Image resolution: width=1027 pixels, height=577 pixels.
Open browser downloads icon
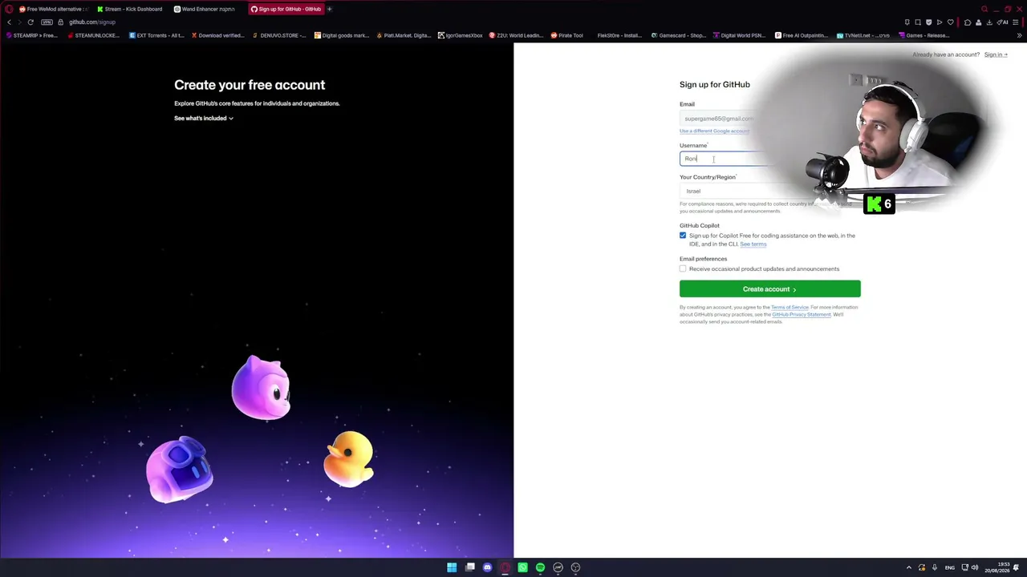coord(989,22)
